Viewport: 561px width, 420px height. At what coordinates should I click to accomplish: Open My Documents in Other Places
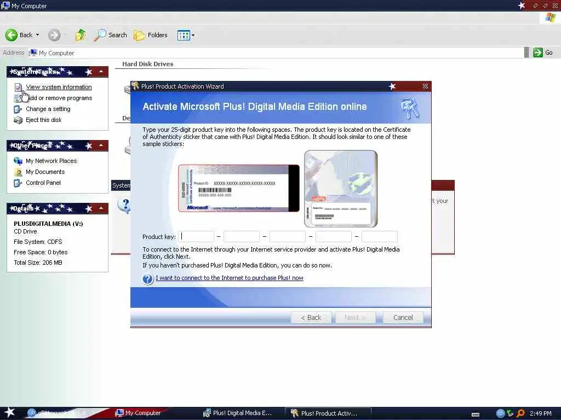pyautogui.click(x=45, y=172)
